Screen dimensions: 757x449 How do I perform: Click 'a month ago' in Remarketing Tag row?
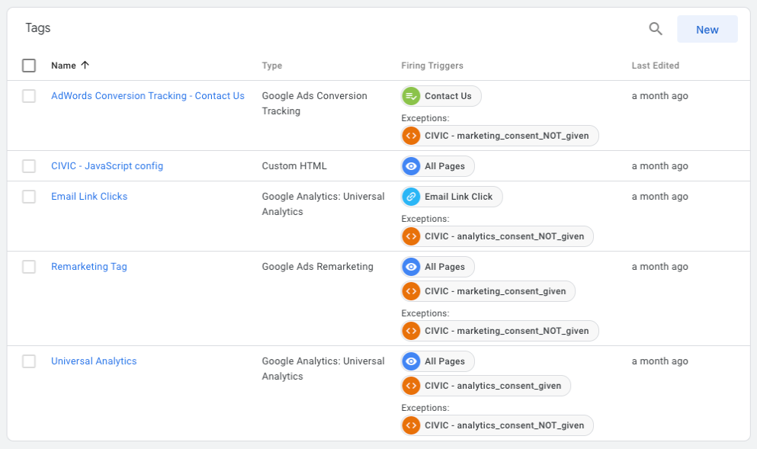[660, 267]
